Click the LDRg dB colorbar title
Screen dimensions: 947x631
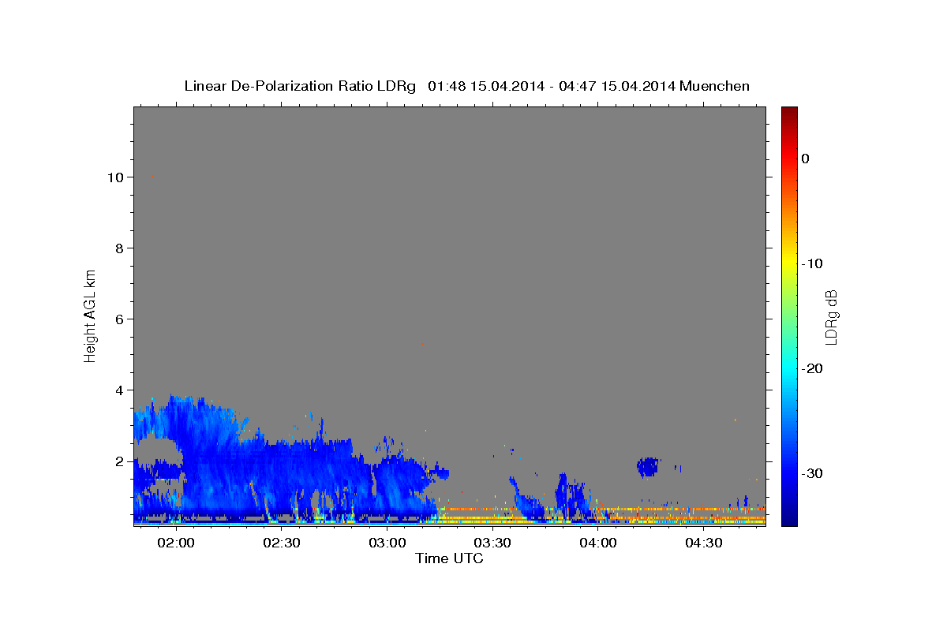[x=831, y=316]
